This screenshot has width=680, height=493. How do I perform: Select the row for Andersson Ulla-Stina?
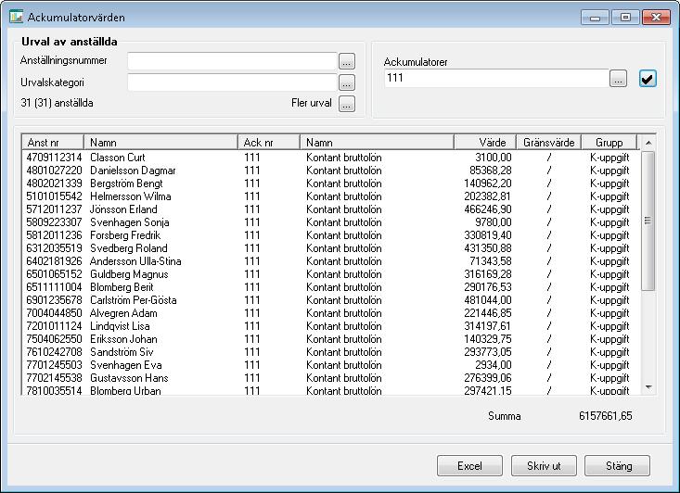pyautogui.click(x=331, y=261)
